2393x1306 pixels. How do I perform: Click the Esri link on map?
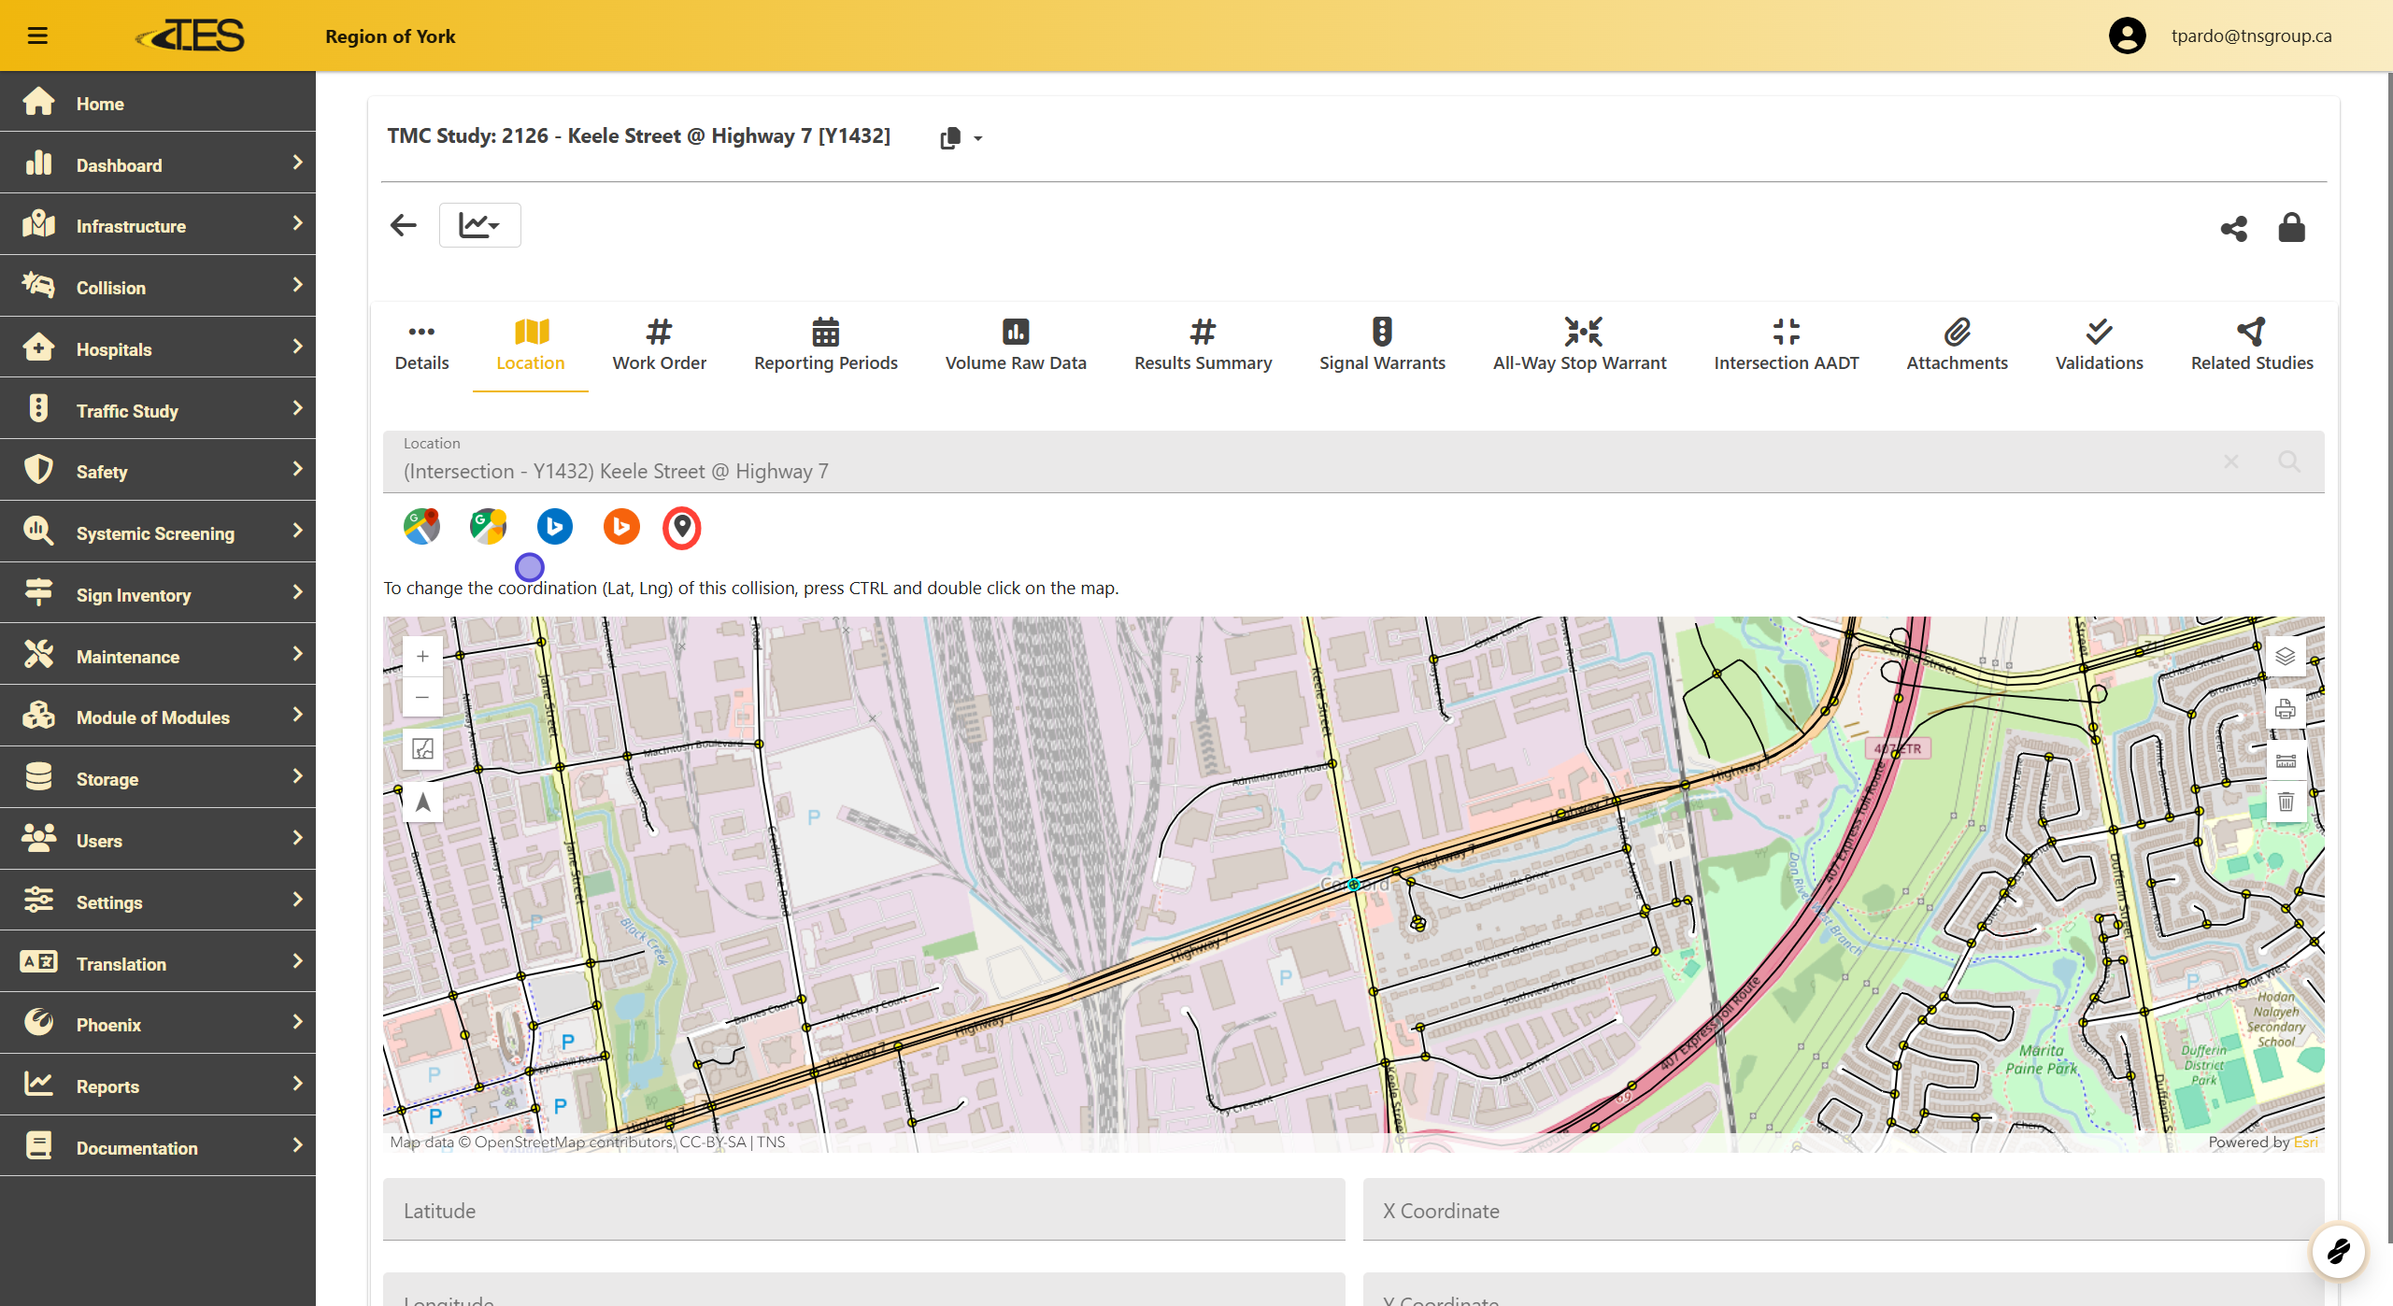(2305, 1142)
